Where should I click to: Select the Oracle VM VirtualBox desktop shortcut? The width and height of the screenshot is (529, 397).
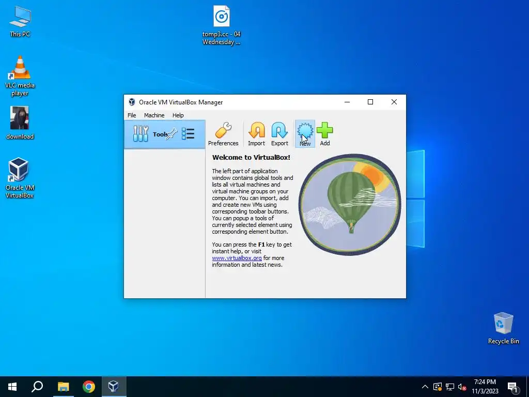point(20,178)
